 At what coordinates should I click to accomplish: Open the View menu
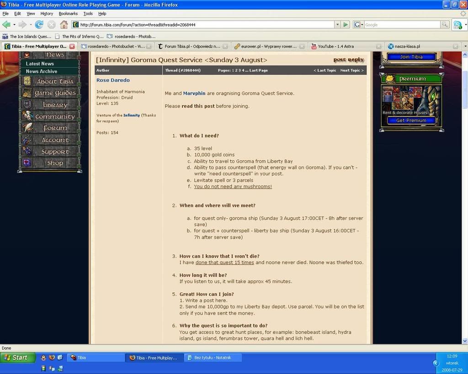click(31, 13)
